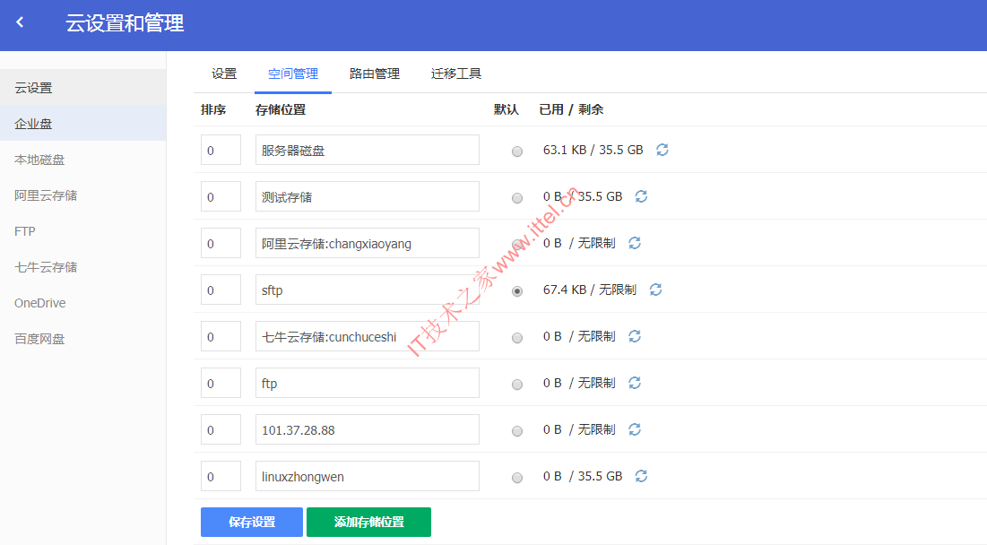This screenshot has height=545, width=987.
Task: Open 阿里云存储 in the sidebar
Action: 83,195
